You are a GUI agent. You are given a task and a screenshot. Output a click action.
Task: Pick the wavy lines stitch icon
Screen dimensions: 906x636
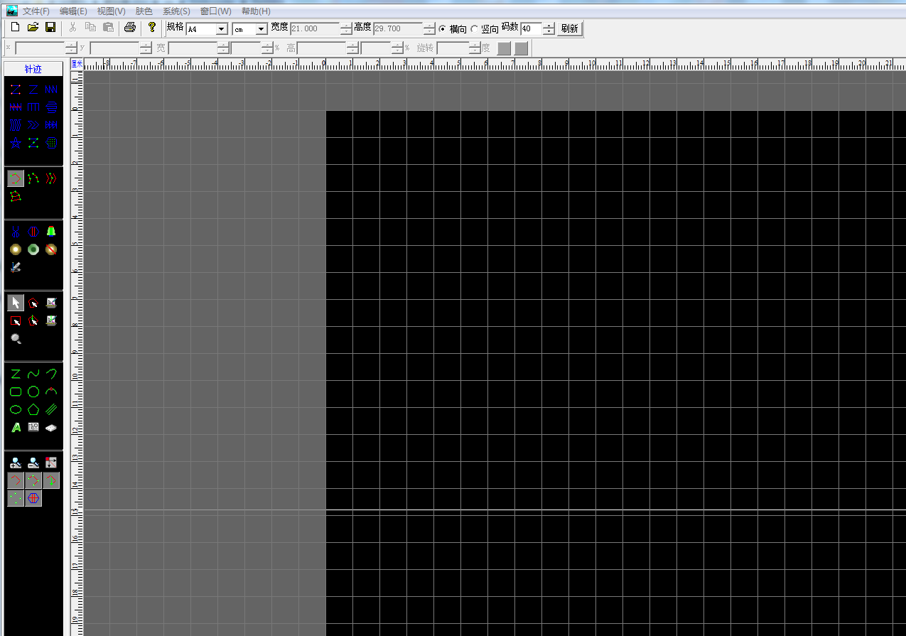pos(16,125)
